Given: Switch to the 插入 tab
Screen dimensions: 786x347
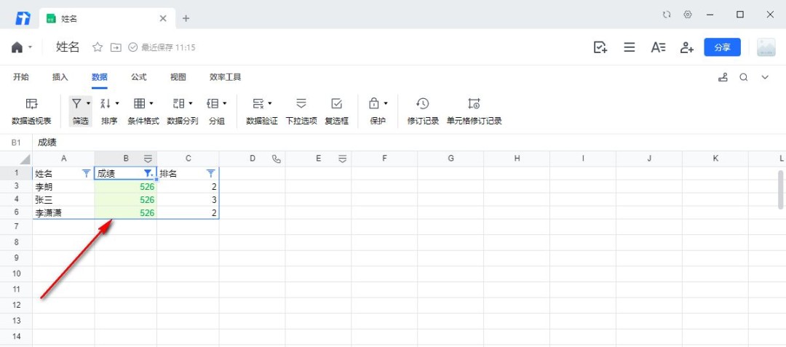Looking at the screenshot, I should point(60,77).
